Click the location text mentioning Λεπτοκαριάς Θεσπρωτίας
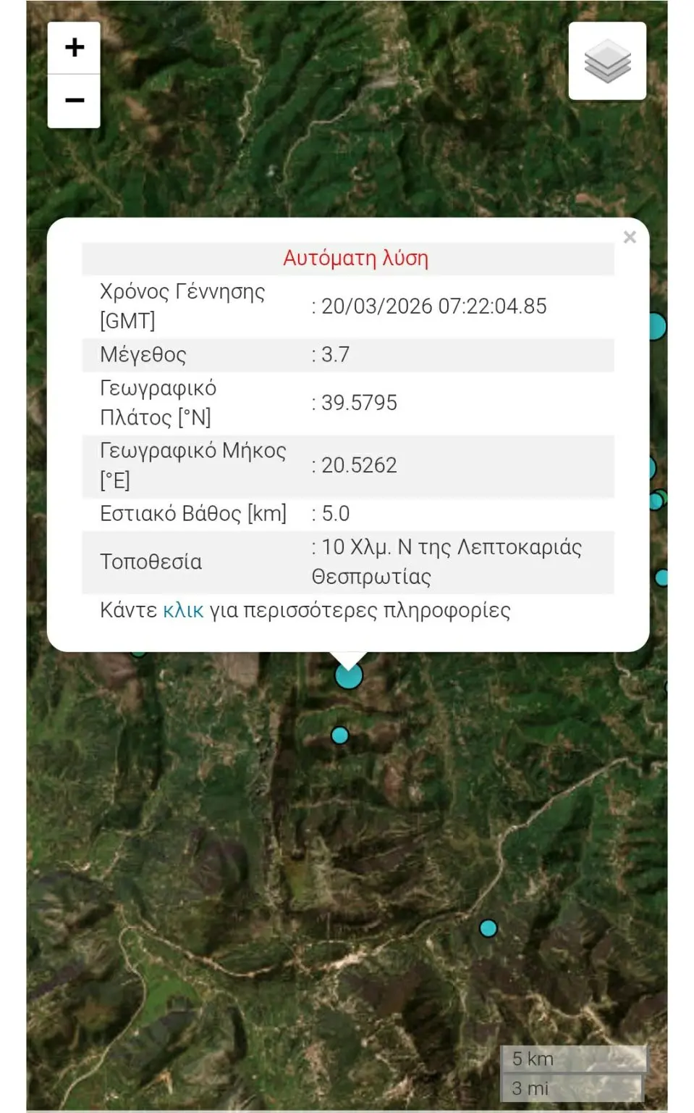 (447, 562)
